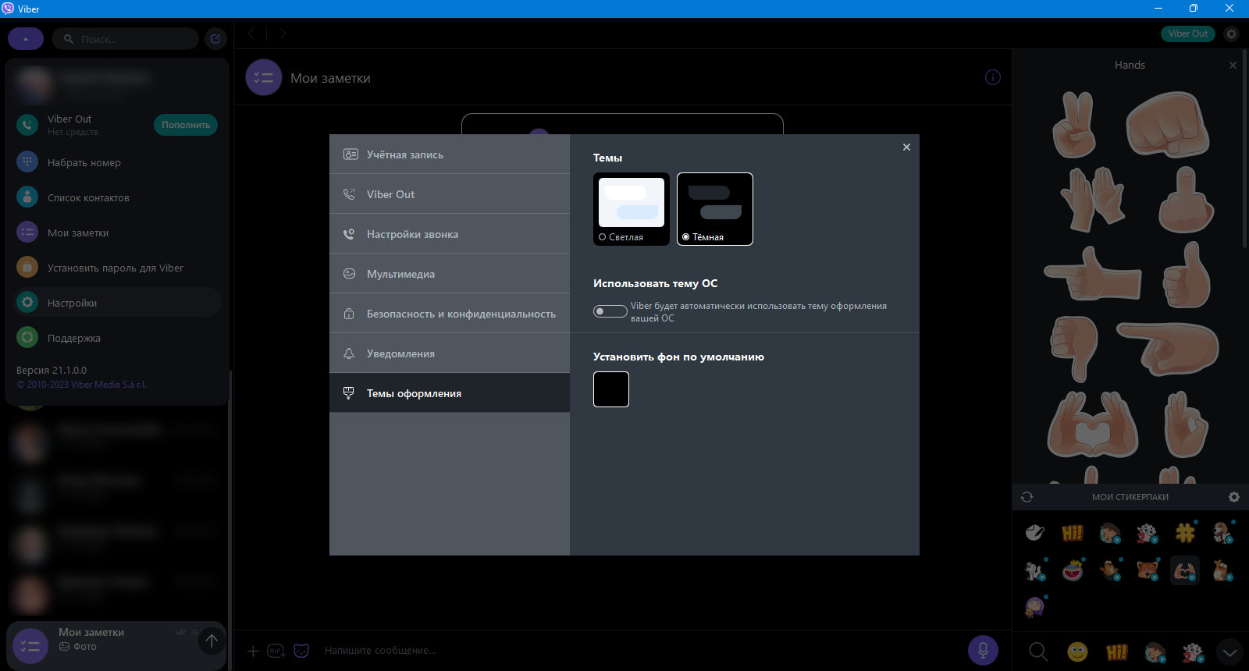This screenshot has width=1249, height=671.
Task: Open the Учётная запись settings section
Action: pyautogui.click(x=450, y=154)
